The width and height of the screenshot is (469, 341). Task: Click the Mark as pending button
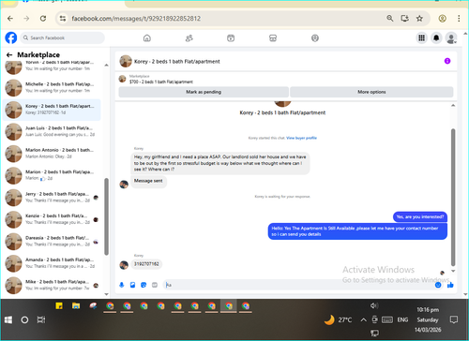click(x=204, y=92)
